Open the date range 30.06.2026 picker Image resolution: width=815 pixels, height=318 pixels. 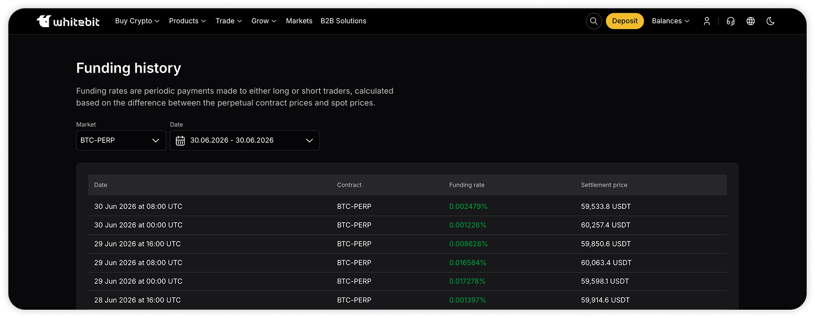pyautogui.click(x=244, y=140)
